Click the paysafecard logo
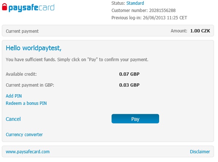The image size is (218, 162). click(x=28, y=8)
